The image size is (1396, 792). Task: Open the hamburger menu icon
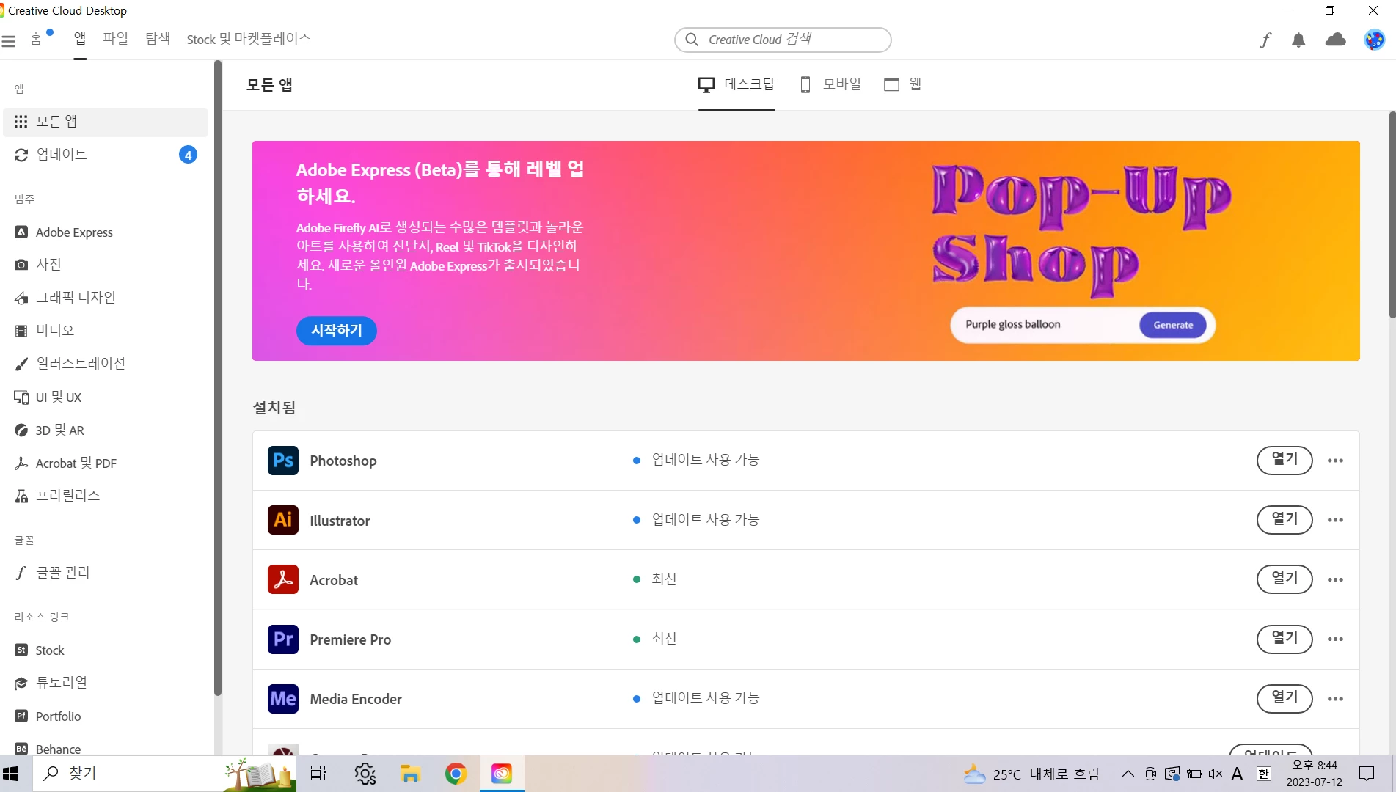coord(9,41)
